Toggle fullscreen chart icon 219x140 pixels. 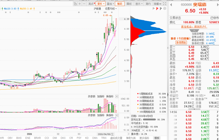165,4
